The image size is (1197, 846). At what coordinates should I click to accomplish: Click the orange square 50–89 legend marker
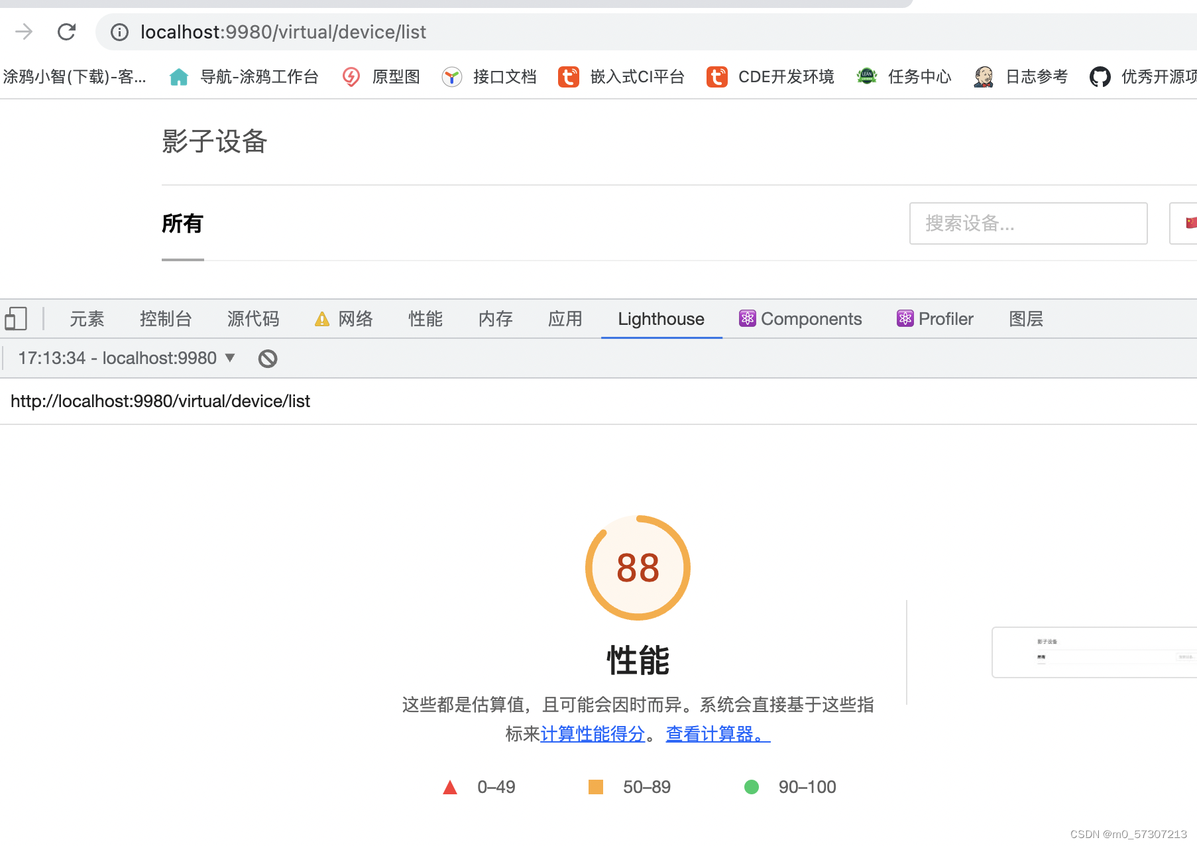(596, 787)
